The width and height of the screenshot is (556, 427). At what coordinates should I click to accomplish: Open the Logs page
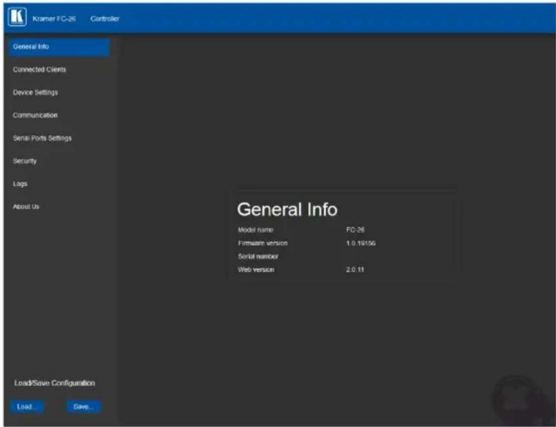pyautogui.click(x=20, y=184)
